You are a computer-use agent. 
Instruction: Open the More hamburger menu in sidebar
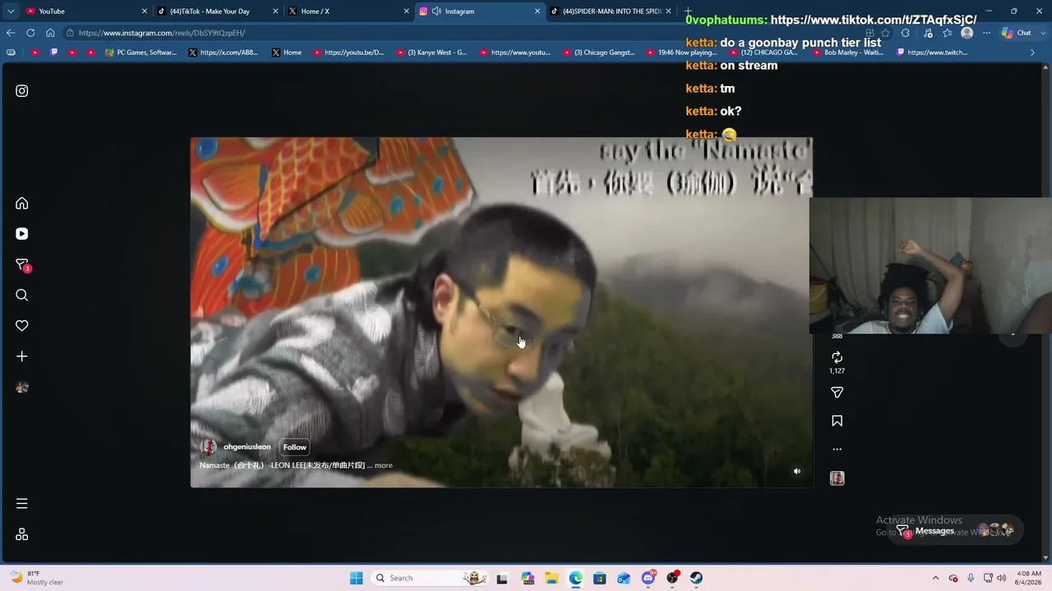[22, 503]
